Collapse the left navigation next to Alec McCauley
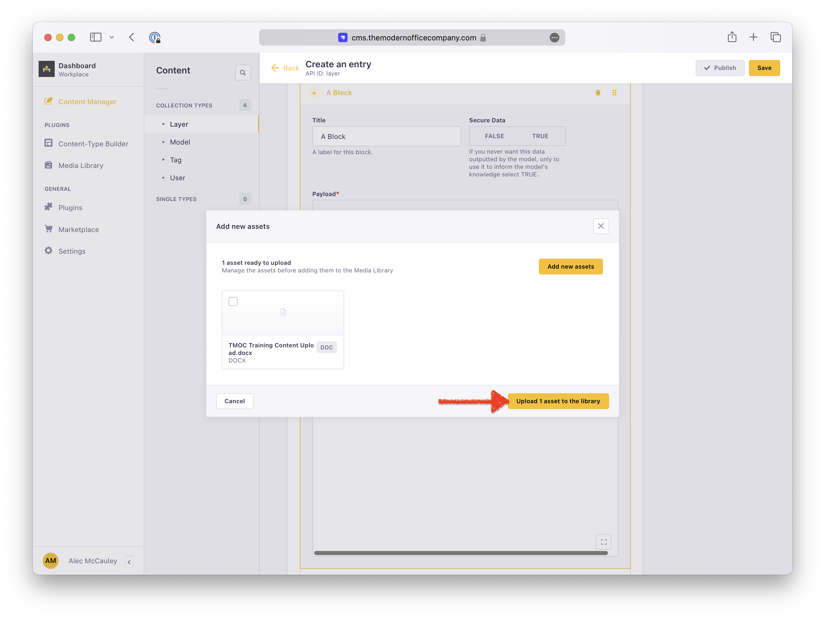 (129, 562)
